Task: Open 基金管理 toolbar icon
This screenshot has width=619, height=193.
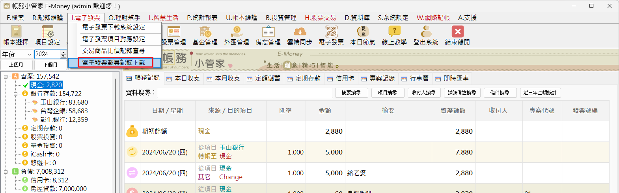Action: [x=205, y=35]
